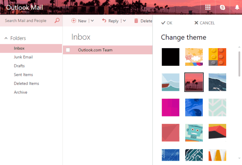
Task: Choose the stars and clouds theme
Action: coord(194,57)
